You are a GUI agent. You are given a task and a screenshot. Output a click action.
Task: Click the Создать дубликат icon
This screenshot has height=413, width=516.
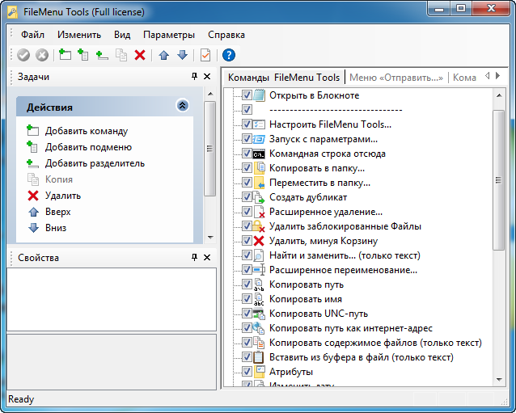259,197
